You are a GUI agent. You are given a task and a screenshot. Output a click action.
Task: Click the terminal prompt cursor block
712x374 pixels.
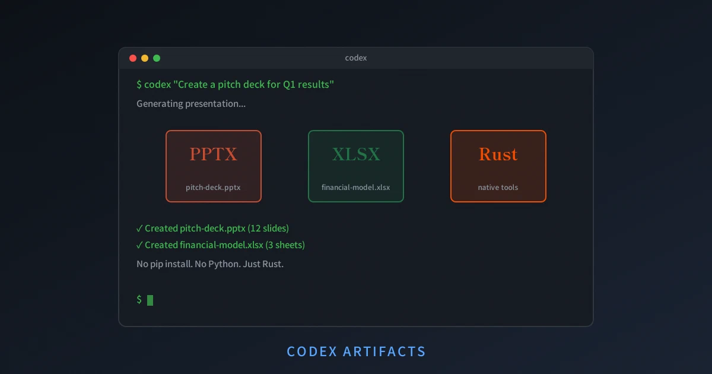[150, 300]
